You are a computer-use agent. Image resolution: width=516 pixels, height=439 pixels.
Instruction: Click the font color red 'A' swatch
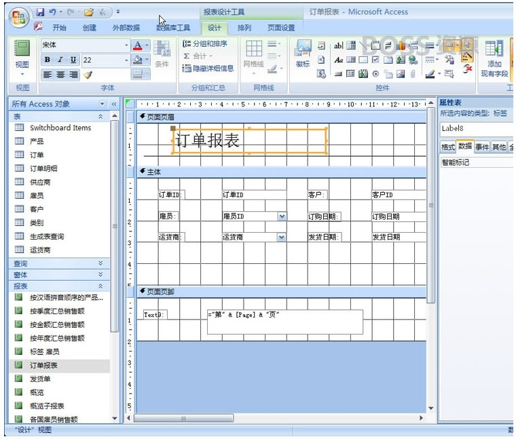(138, 45)
